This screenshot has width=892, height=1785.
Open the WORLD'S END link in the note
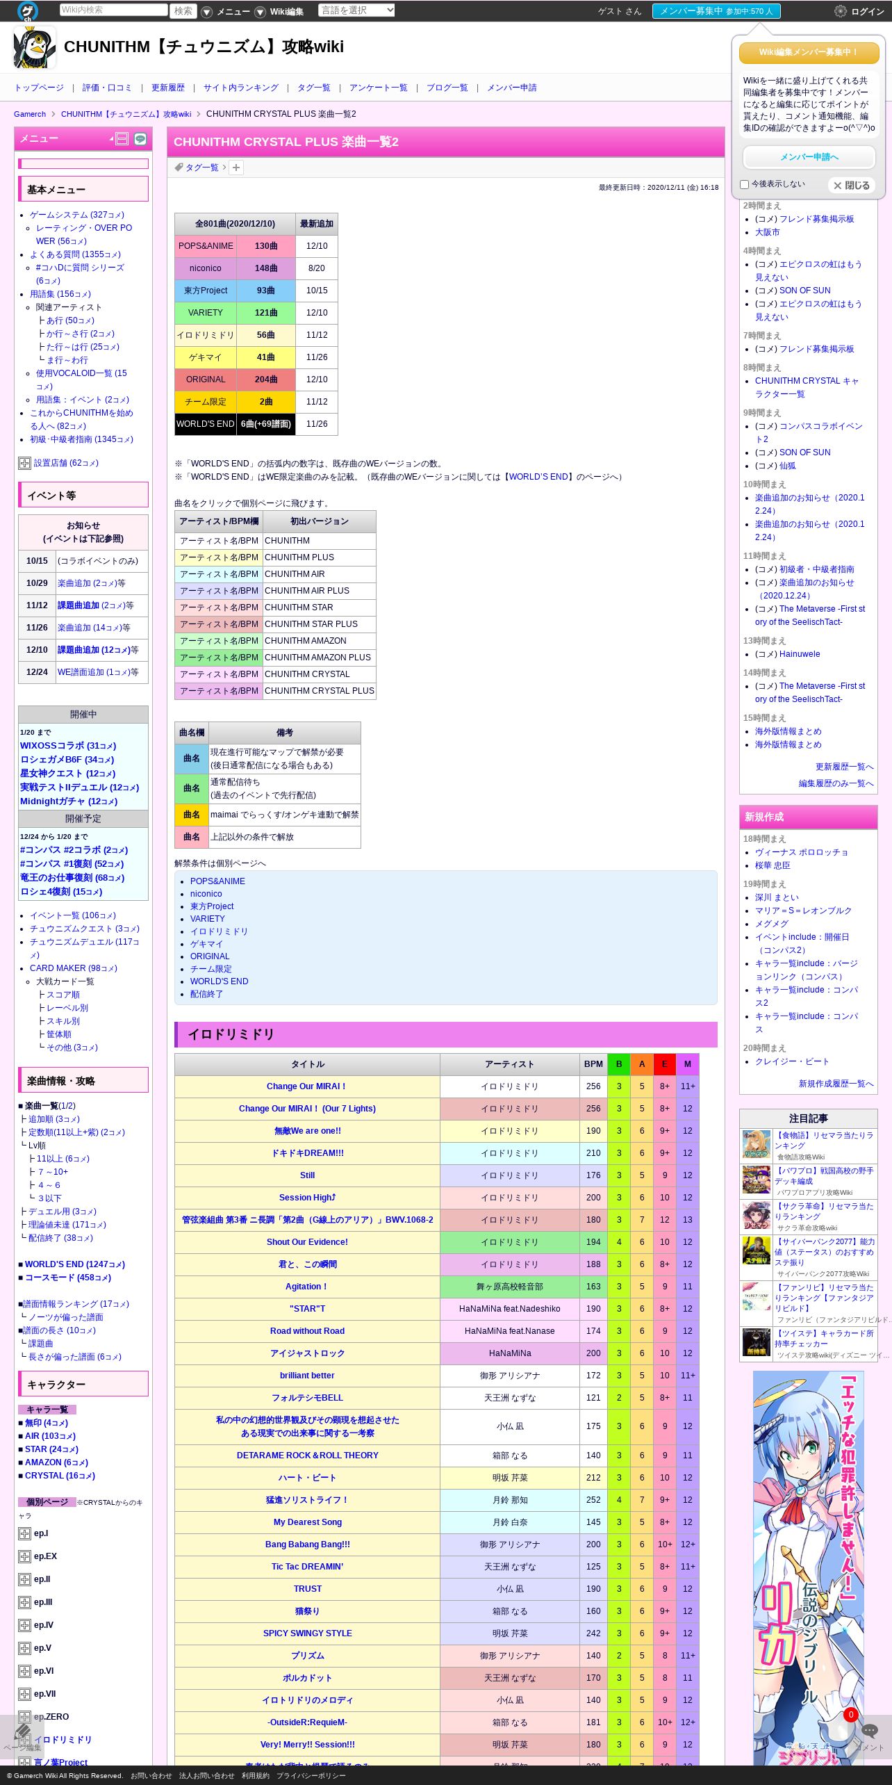[x=539, y=477]
